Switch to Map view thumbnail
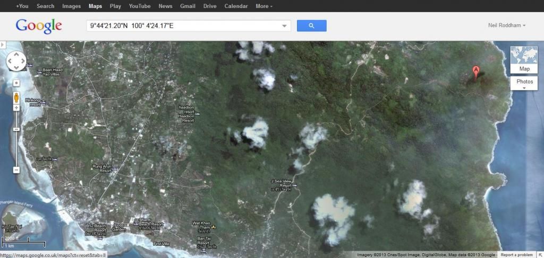This screenshot has height=258, width=544. (524, 59)
